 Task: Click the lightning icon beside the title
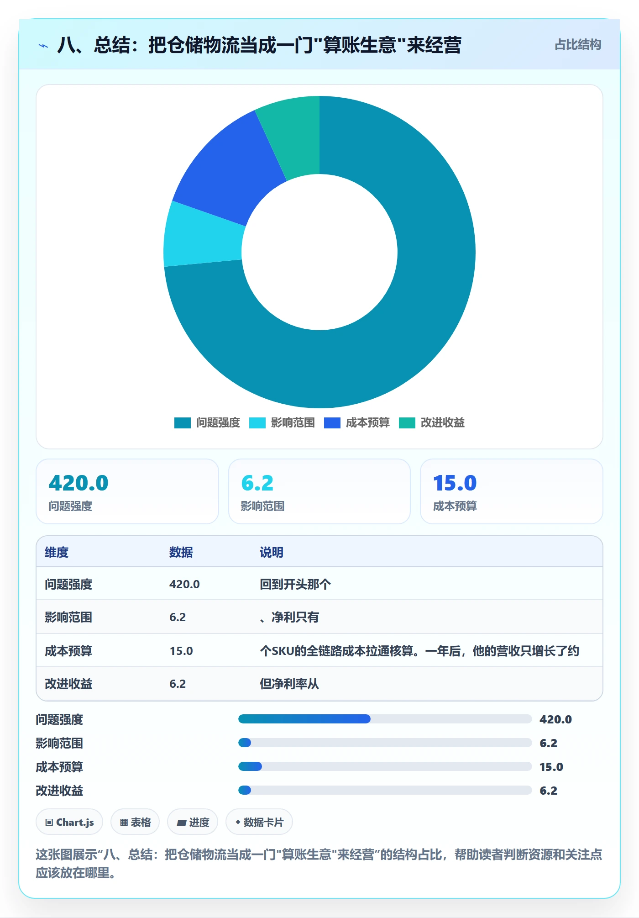(x=43, y=46)
